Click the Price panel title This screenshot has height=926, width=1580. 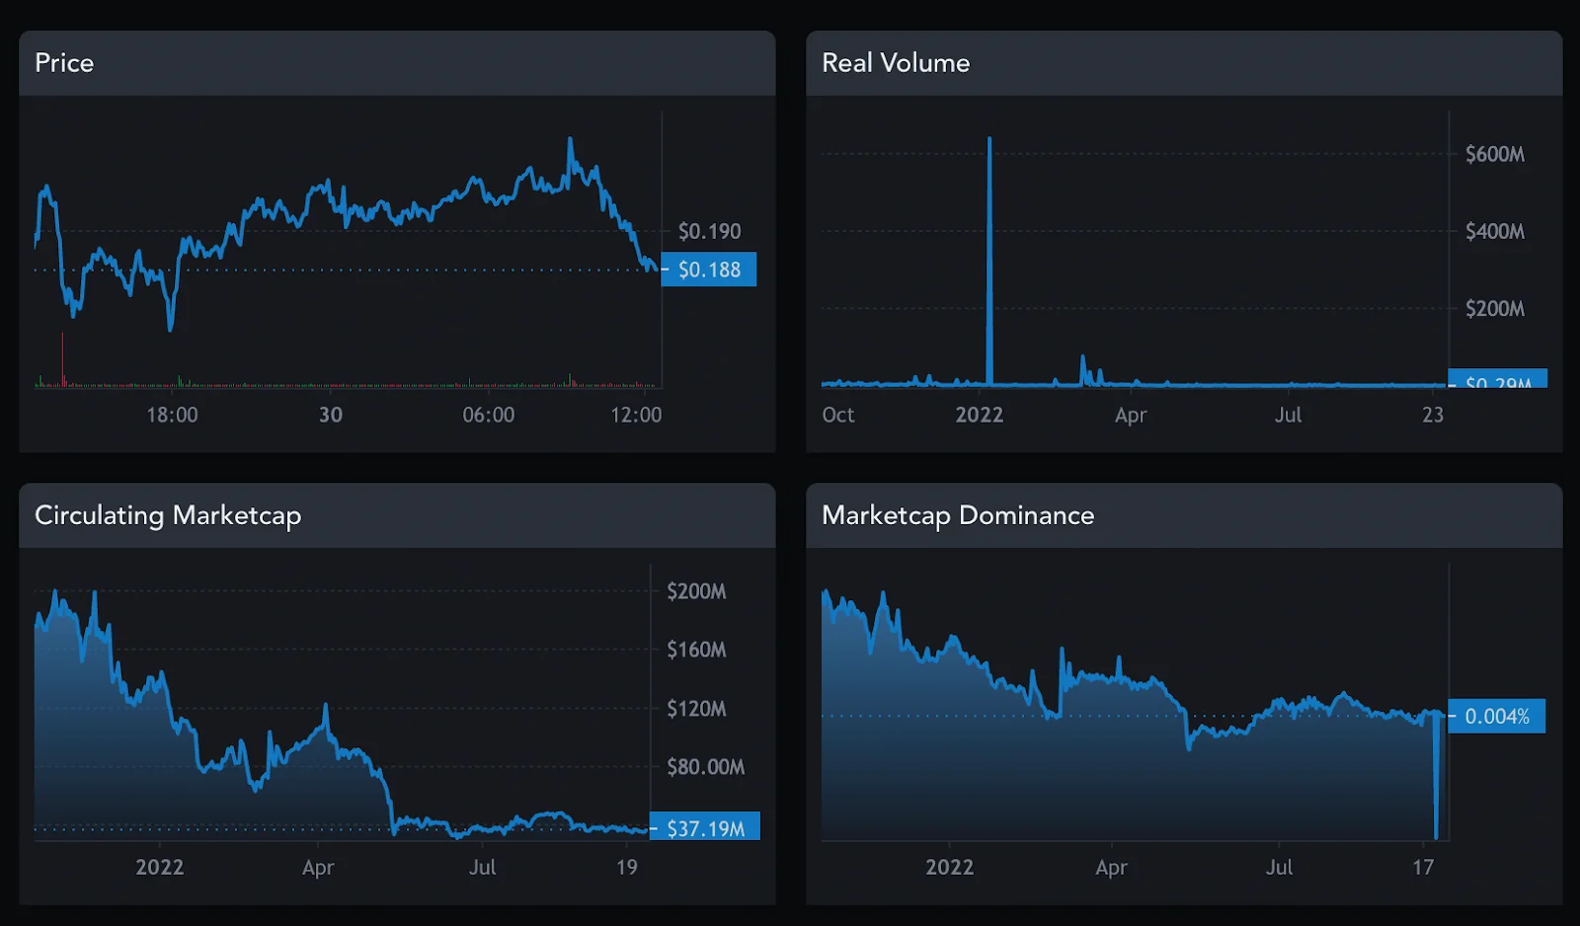[64, 63]
